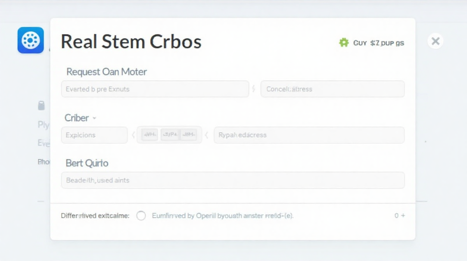Click the Beadeith used aints field

(x=233, y=180)
